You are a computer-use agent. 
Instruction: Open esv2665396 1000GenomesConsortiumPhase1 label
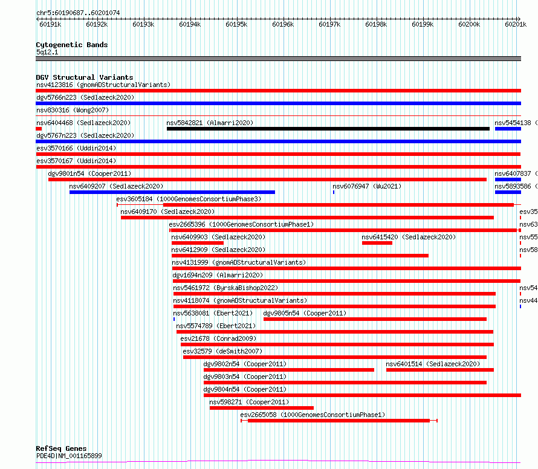point(241,224)
